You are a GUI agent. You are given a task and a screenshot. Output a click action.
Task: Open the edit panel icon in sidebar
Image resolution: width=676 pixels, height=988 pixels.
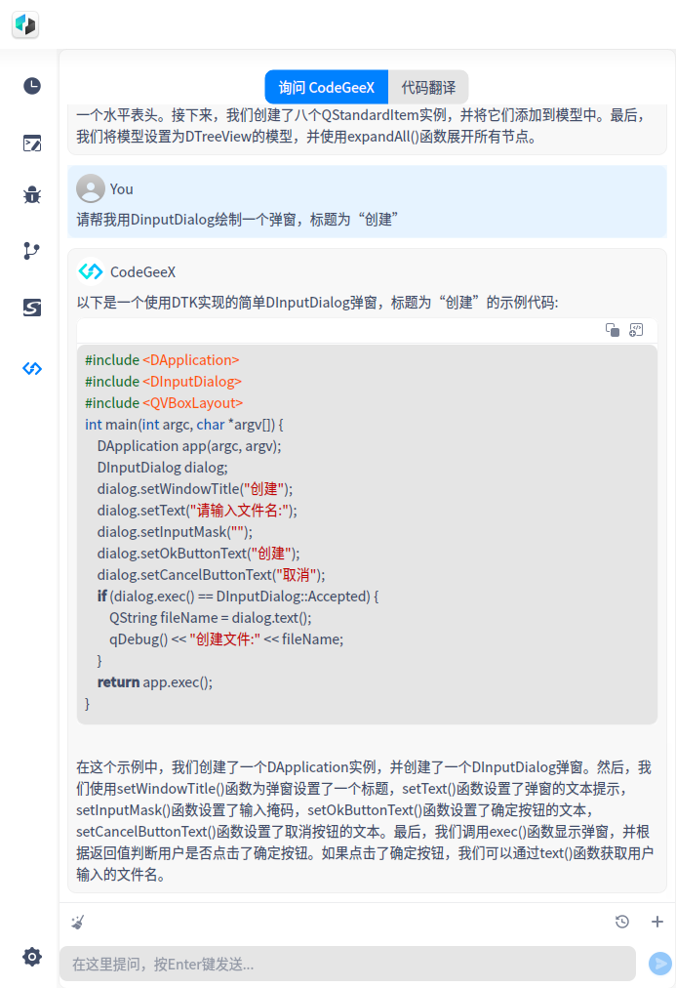click(x=32, y=144)
